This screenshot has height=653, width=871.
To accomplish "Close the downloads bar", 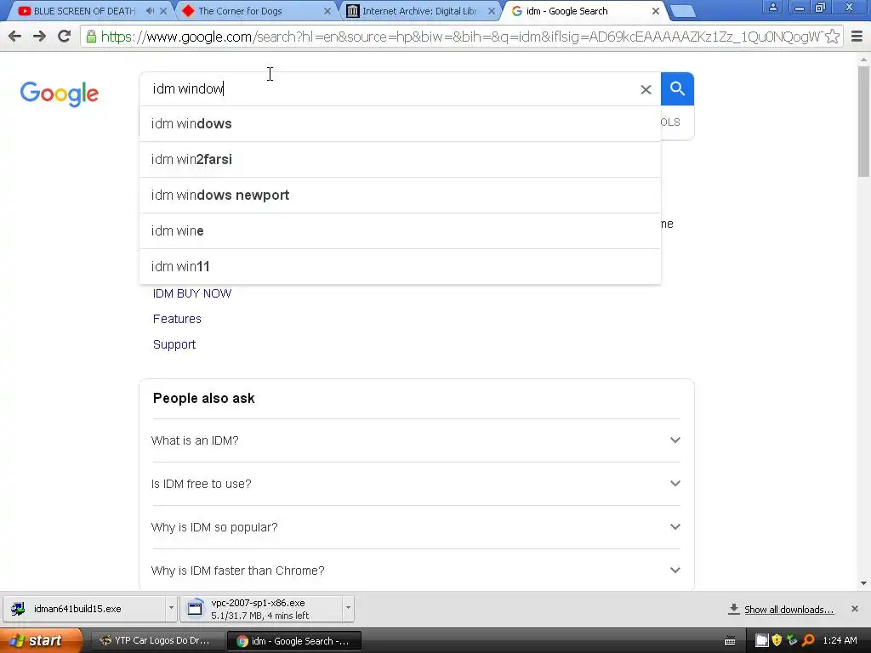I will pos(855,609).
